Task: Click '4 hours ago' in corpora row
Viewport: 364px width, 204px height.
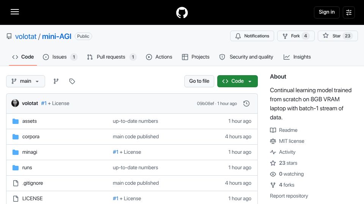Action: pos(238,137)
